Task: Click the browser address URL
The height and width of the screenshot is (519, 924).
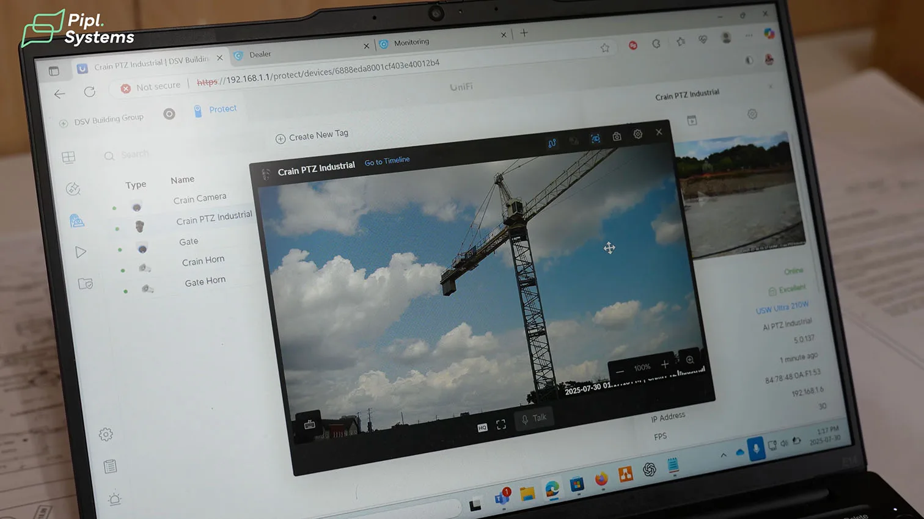Action: [318, 72]
